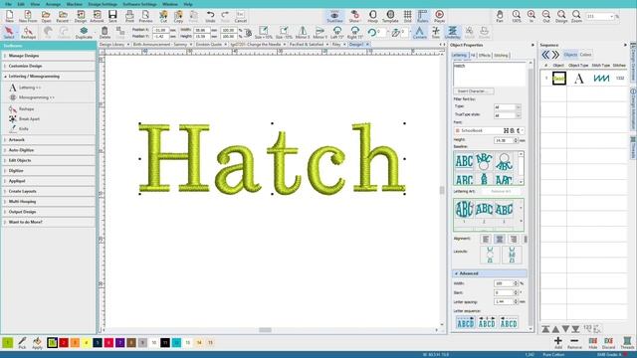Pick the purple color swatch 7
The height and width of the screenshot is (358, 637).
119,343
